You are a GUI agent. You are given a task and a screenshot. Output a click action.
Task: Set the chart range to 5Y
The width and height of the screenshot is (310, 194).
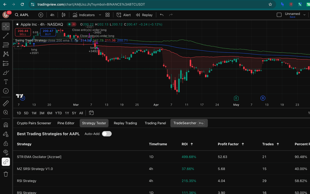pyautogui.click(x=74, y=113)
